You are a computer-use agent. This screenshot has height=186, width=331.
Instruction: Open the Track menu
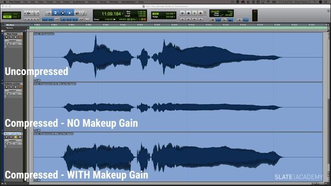pos(50,2)
